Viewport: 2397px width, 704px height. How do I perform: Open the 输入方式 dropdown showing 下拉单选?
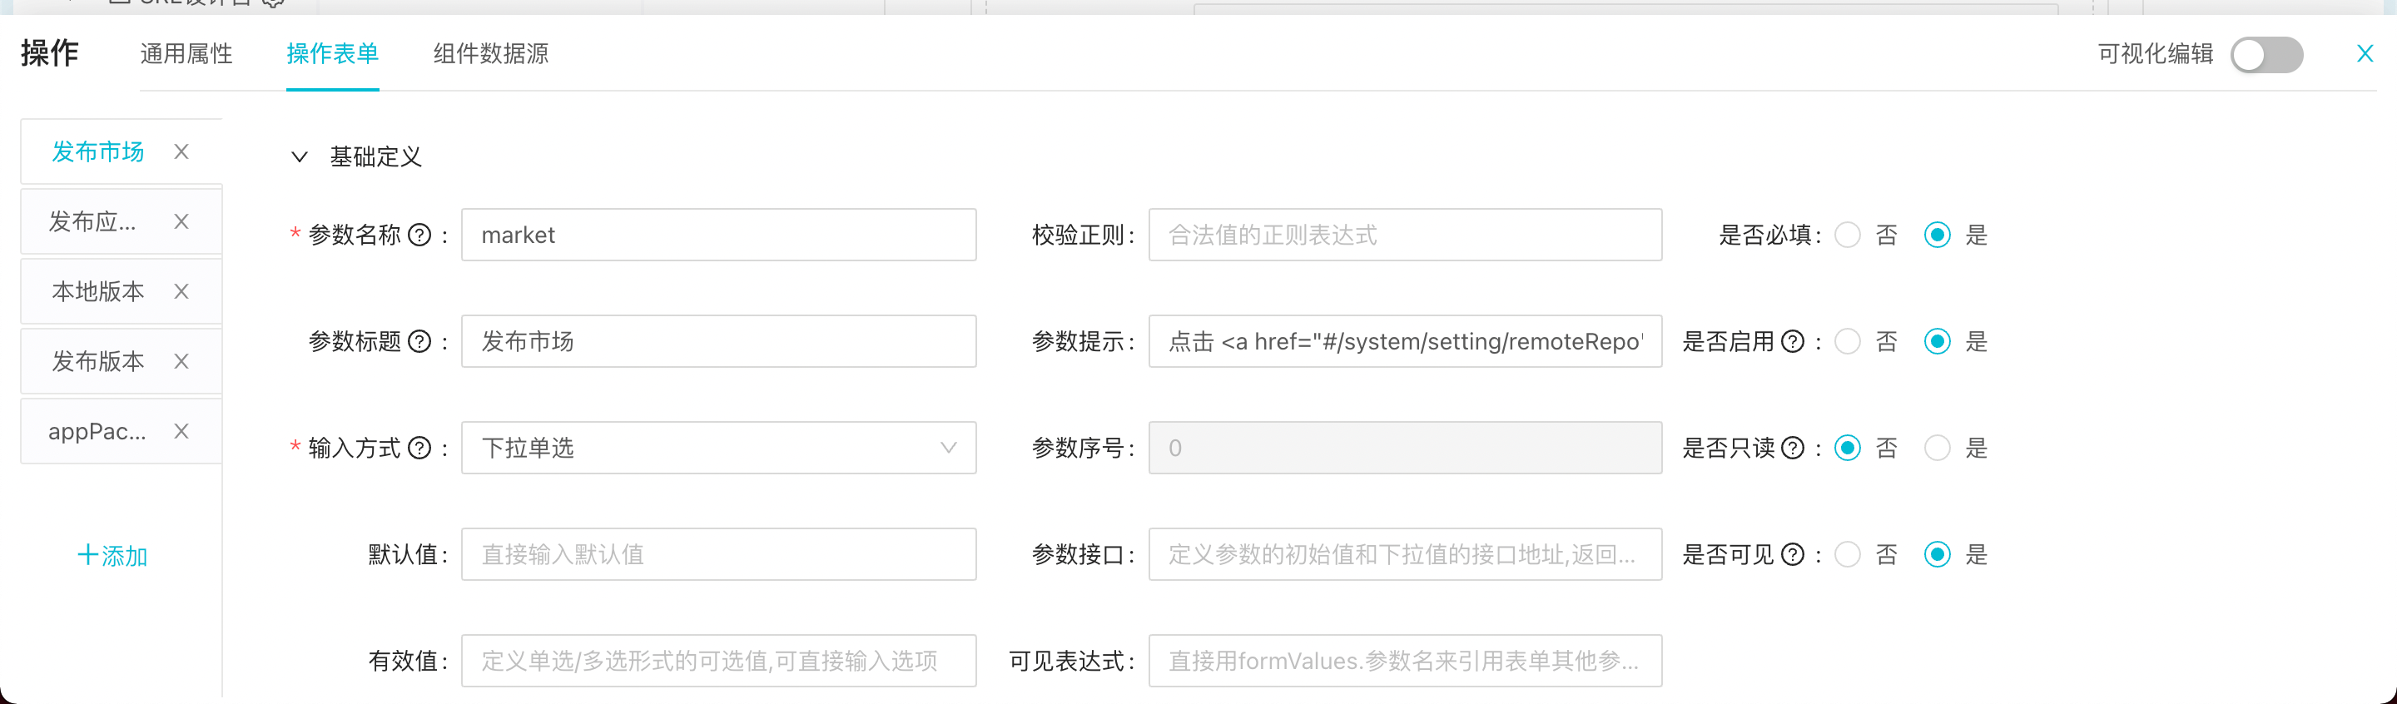(717, 449)
